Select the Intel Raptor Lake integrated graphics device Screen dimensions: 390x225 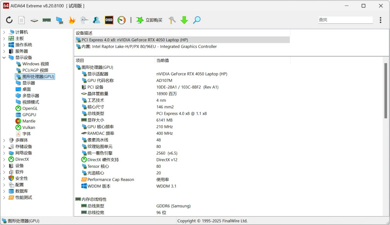click(x=149, y=46)
